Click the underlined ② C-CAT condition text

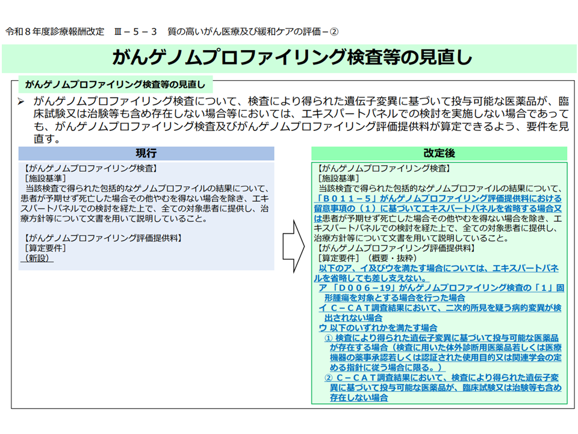[443, 377]
